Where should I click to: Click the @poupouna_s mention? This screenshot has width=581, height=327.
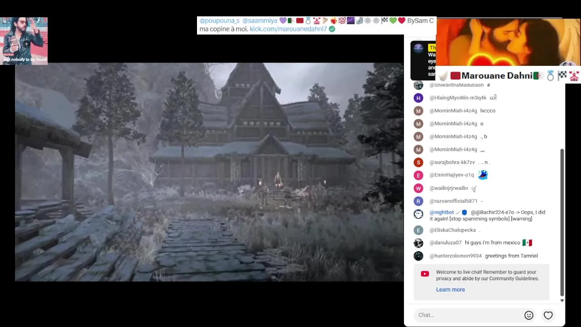219,21
